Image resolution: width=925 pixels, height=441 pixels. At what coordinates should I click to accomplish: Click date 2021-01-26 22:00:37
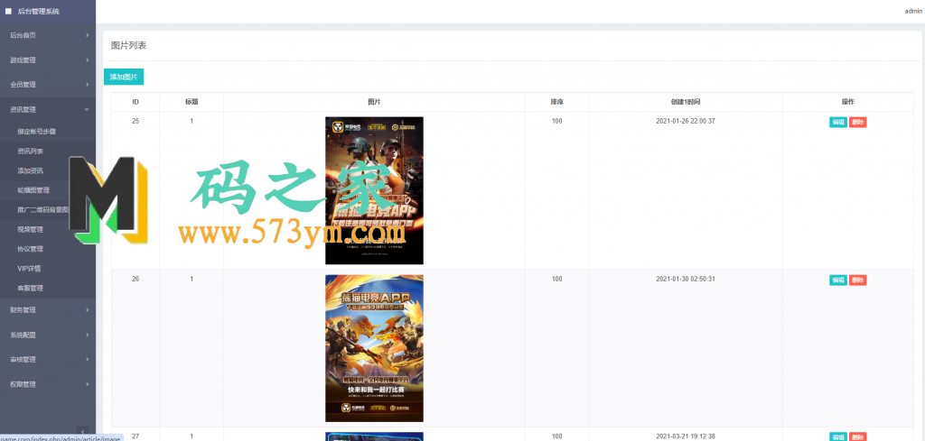(686, 121)
